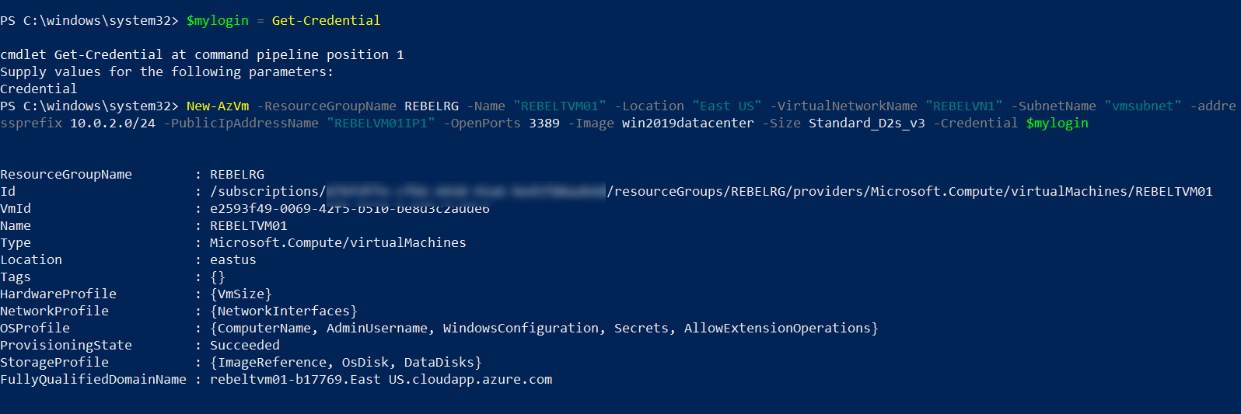Click the Get-Credential command on the first line
1241x414 pixels.
click(326, 20)
